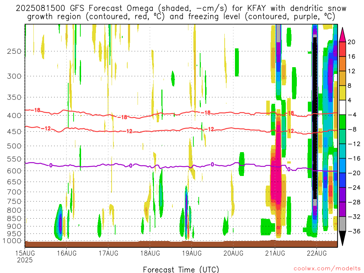The image size is (364, 273).
Task: Click the 'Forecast Time (UTC)' axis title
Action: 181,269
